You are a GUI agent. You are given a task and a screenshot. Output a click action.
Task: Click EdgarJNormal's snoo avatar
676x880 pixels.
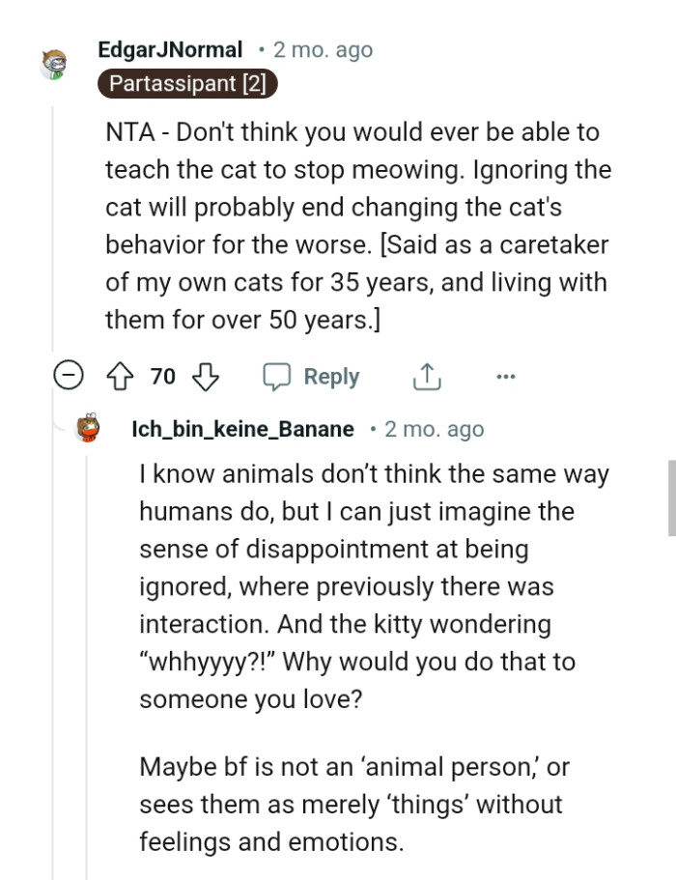tap(55, 63)
